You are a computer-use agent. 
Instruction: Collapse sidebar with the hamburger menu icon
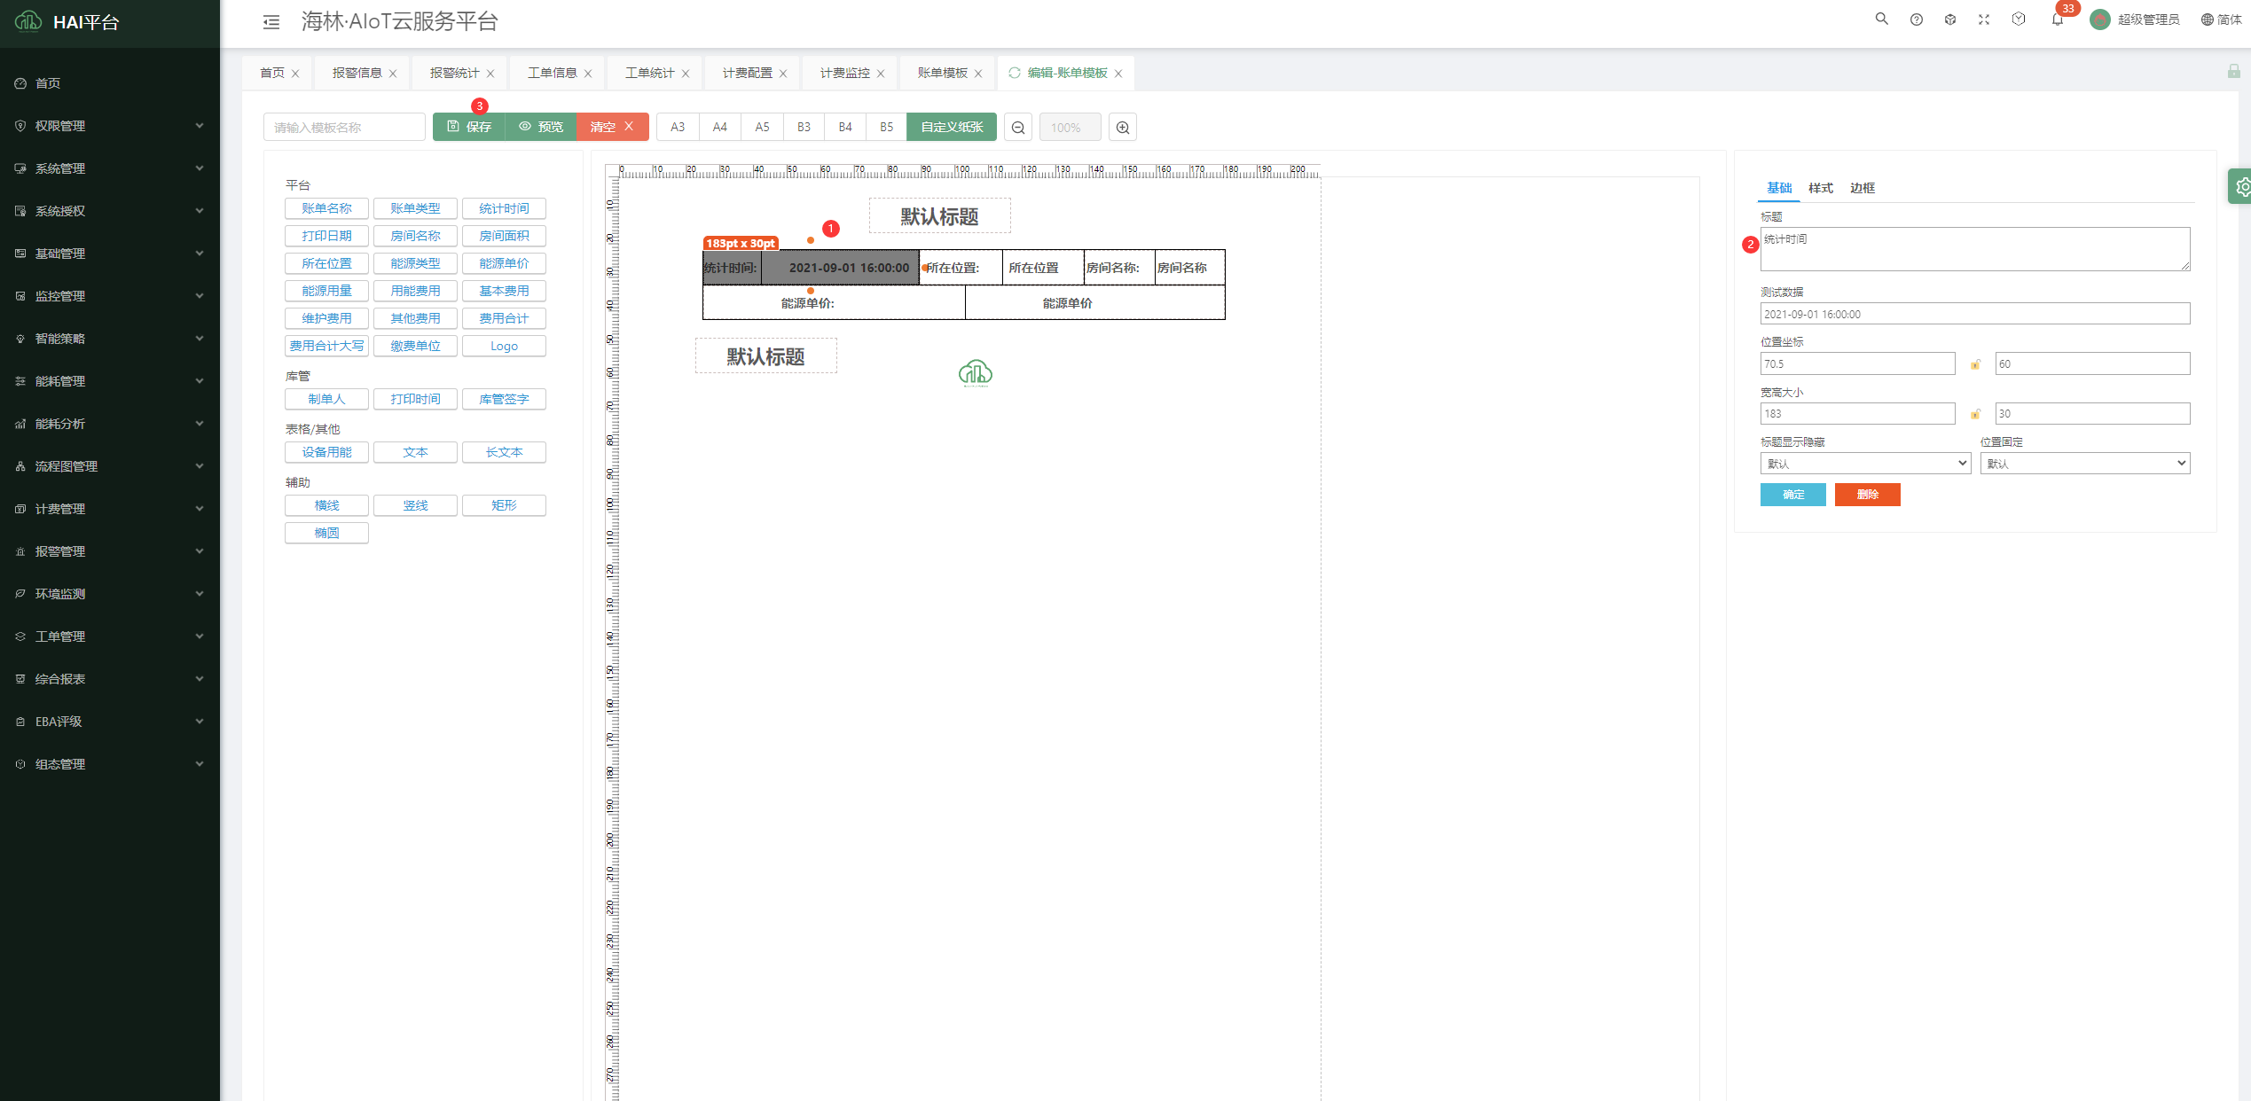(x=271, y=22)
